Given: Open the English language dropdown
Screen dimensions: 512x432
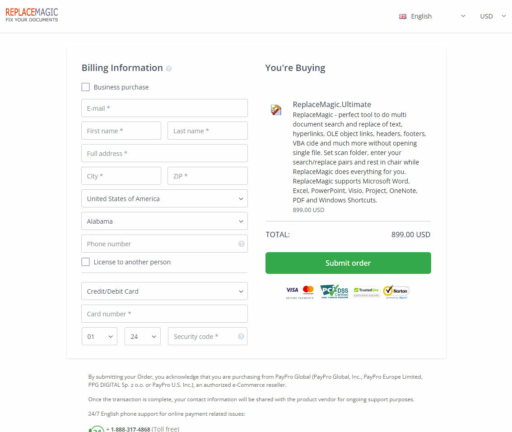Looking at the screenshot, I should tap(432, 16).
